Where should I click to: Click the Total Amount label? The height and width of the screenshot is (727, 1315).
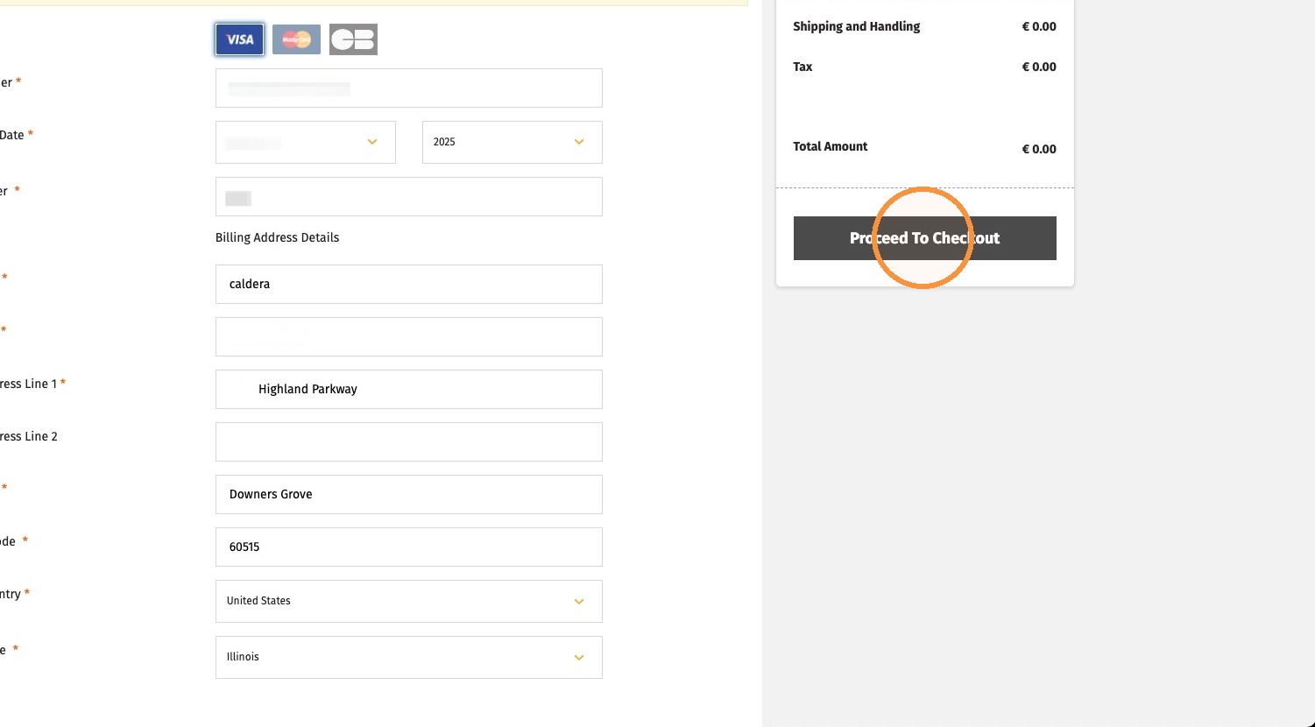pos(831,146)
